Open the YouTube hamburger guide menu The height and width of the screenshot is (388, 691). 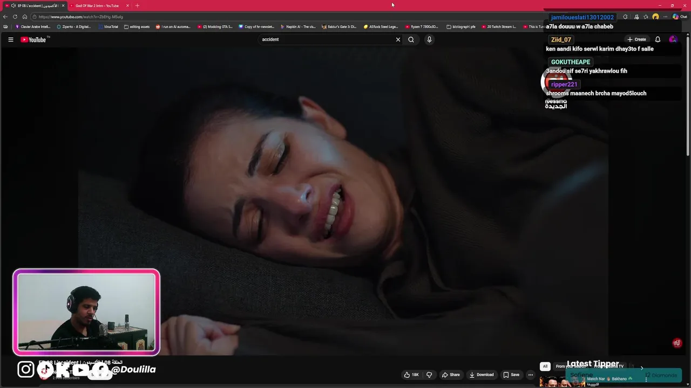click(x=10, y=39)
